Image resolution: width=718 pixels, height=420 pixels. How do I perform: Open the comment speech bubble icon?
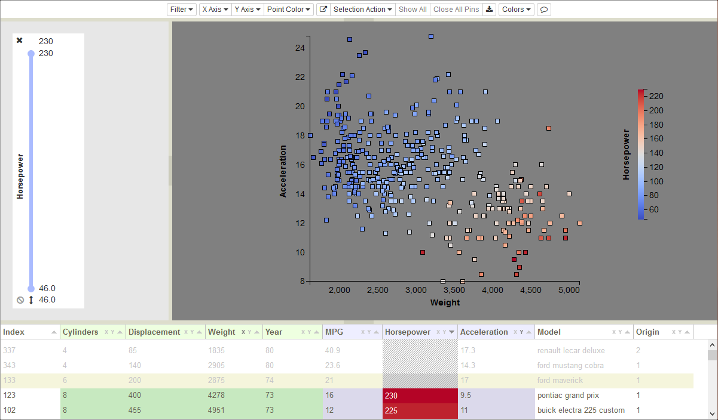[543, 10]
